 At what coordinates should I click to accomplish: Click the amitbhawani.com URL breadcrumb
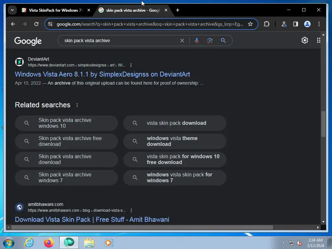[x=77, y=210]
